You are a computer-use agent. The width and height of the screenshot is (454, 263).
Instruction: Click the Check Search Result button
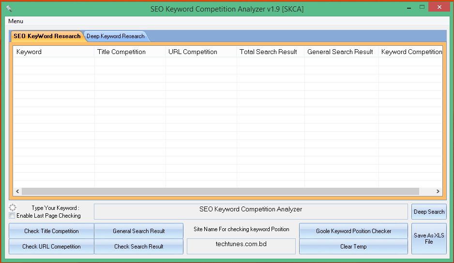(x=139, y=247)
